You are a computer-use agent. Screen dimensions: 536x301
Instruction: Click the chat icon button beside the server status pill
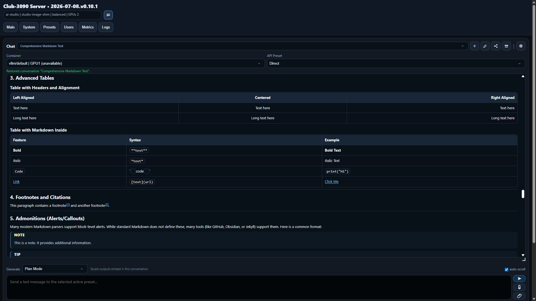(x=108, y=15)
